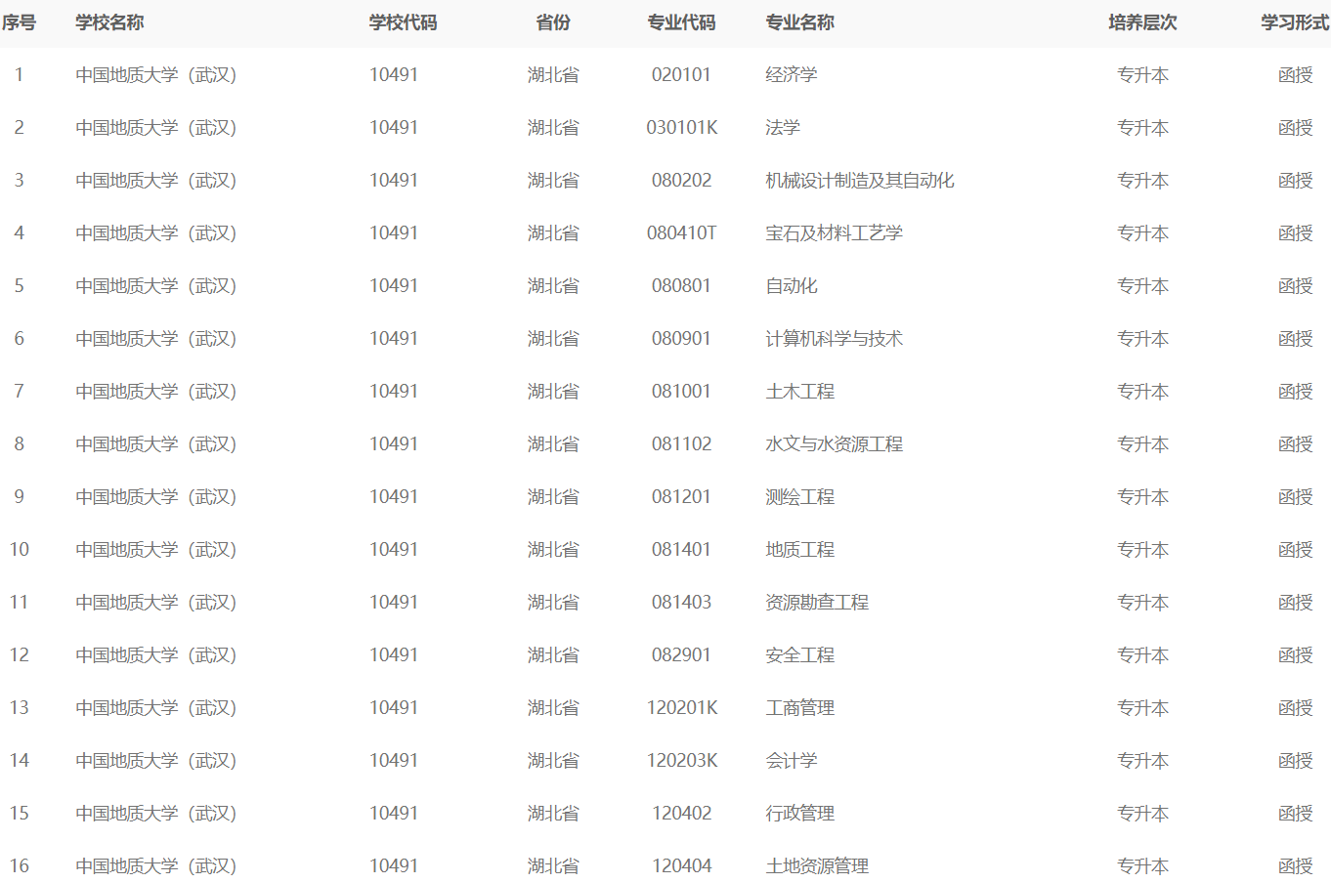Image resolution: width=1331 pixels, height=883 pixels.
Task: Select the major name 行政管理
Action: click(799, 814)
